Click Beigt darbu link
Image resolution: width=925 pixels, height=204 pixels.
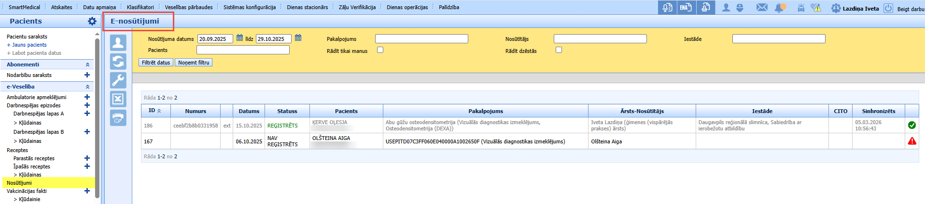click(911, 9)
